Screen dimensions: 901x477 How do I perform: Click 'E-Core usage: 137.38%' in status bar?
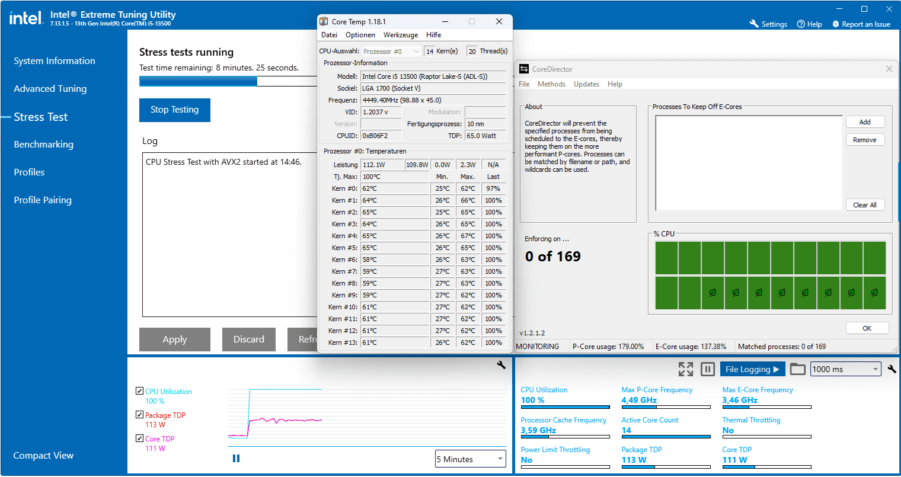(x=691, y=347)
